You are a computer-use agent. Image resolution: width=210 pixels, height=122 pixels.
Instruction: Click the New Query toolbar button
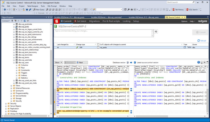click(40, 9)
